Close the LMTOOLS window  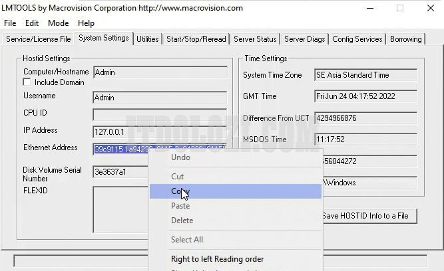coord(431,8)
